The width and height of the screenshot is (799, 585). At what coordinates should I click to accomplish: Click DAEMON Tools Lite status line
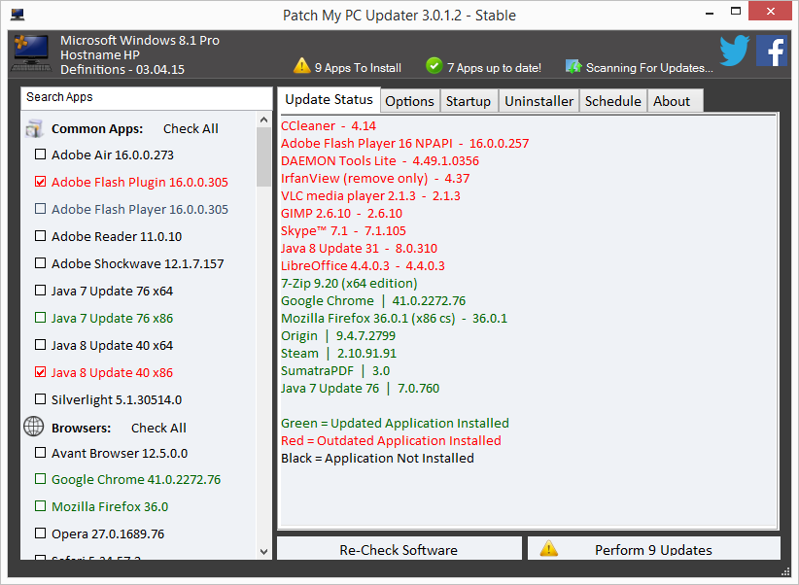click(380, 161)
